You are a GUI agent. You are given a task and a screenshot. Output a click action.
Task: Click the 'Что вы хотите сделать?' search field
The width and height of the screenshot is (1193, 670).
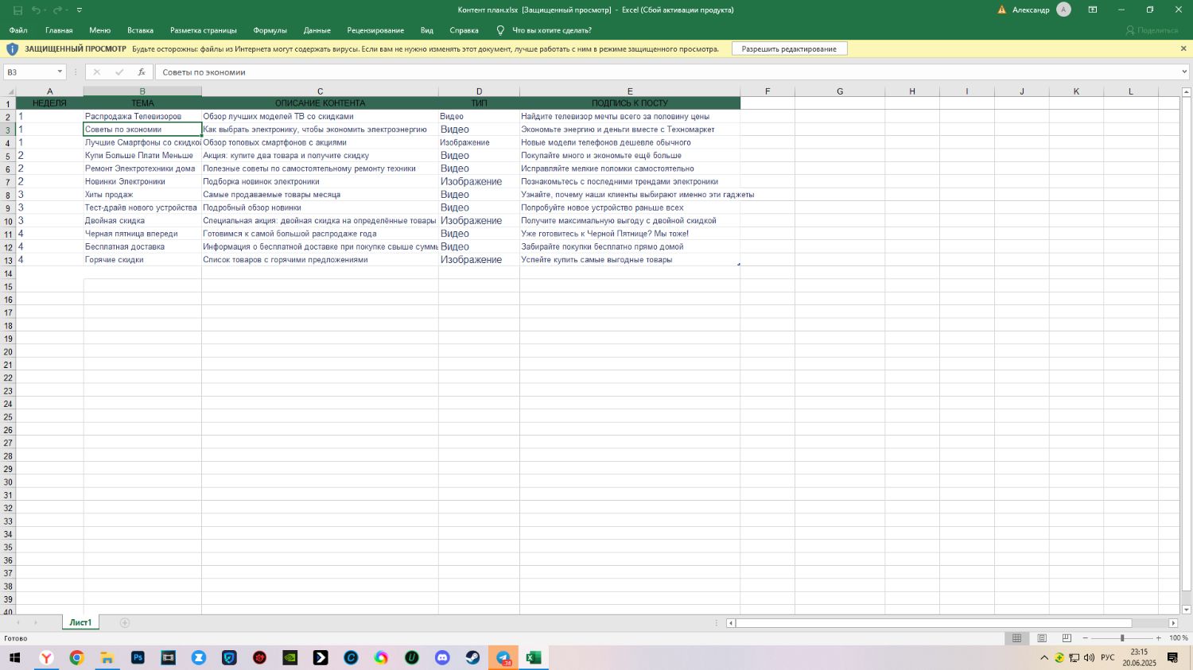[x=552, y=30]
